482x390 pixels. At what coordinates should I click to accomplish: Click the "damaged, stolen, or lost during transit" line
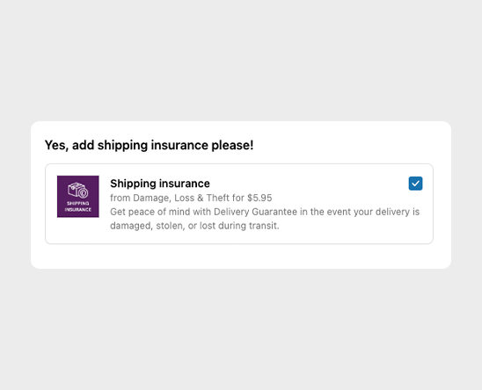[x=194, y=226]
